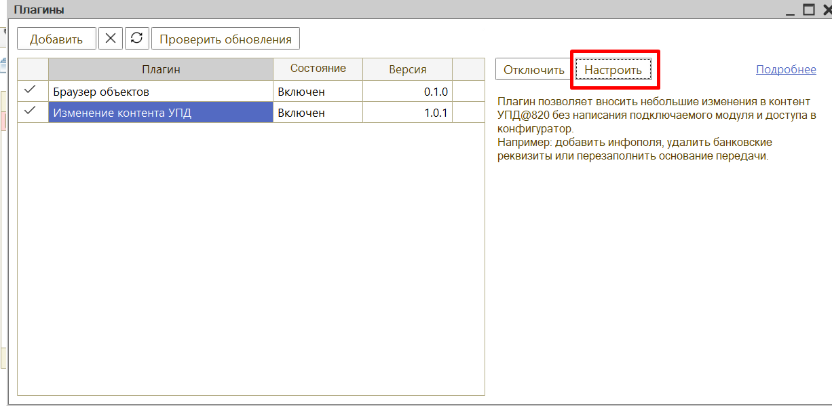The height and width of the screenshot is (406, 832).
Task: Open the Подробнее link
Action: [786, 69]
